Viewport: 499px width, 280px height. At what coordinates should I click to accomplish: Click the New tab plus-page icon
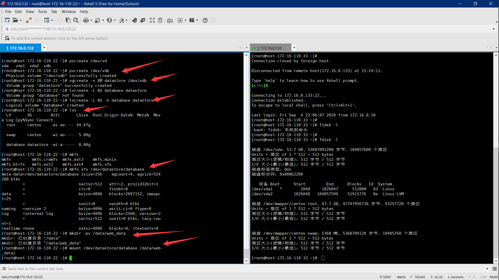point(180,20)
